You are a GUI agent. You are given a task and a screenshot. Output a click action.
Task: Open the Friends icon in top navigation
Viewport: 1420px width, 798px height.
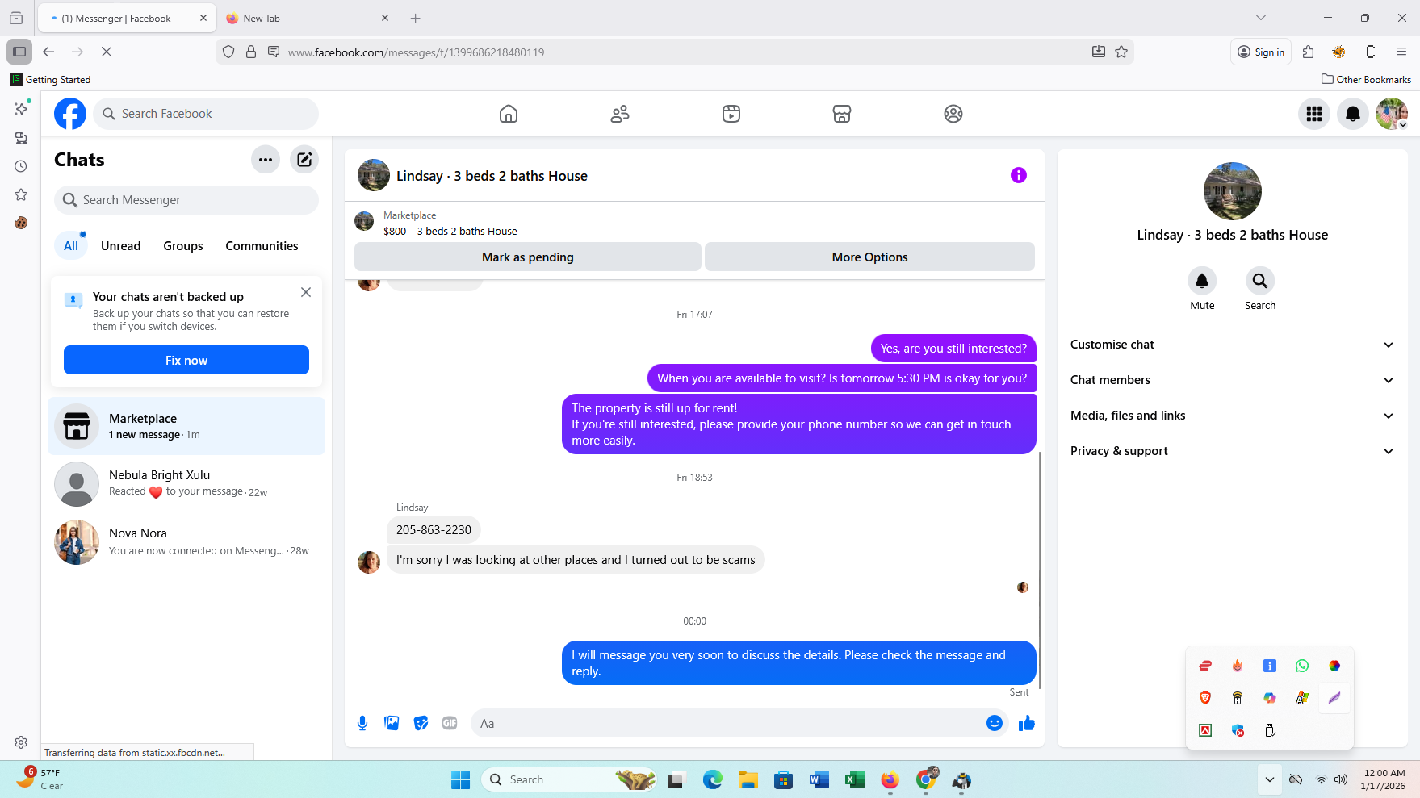pos(620,114)
